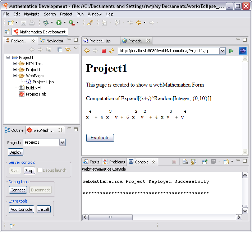
Task: Click the External Tools run icon
Action: (x=72, y=23)
